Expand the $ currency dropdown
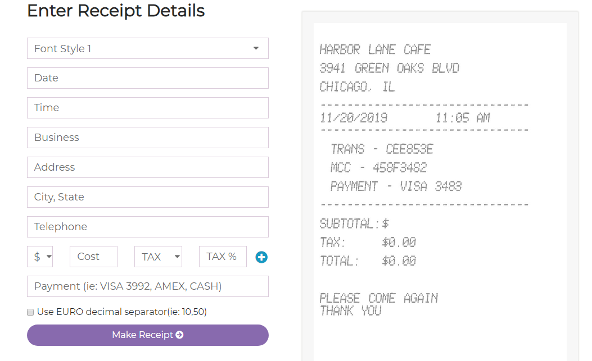 [40, 257]
